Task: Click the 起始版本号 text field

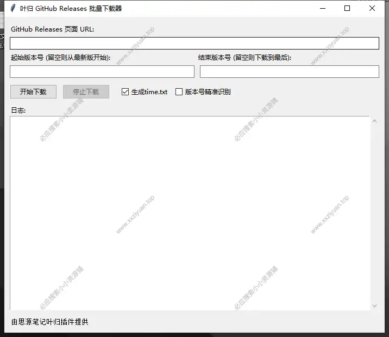Action: (x=102, y=71)
